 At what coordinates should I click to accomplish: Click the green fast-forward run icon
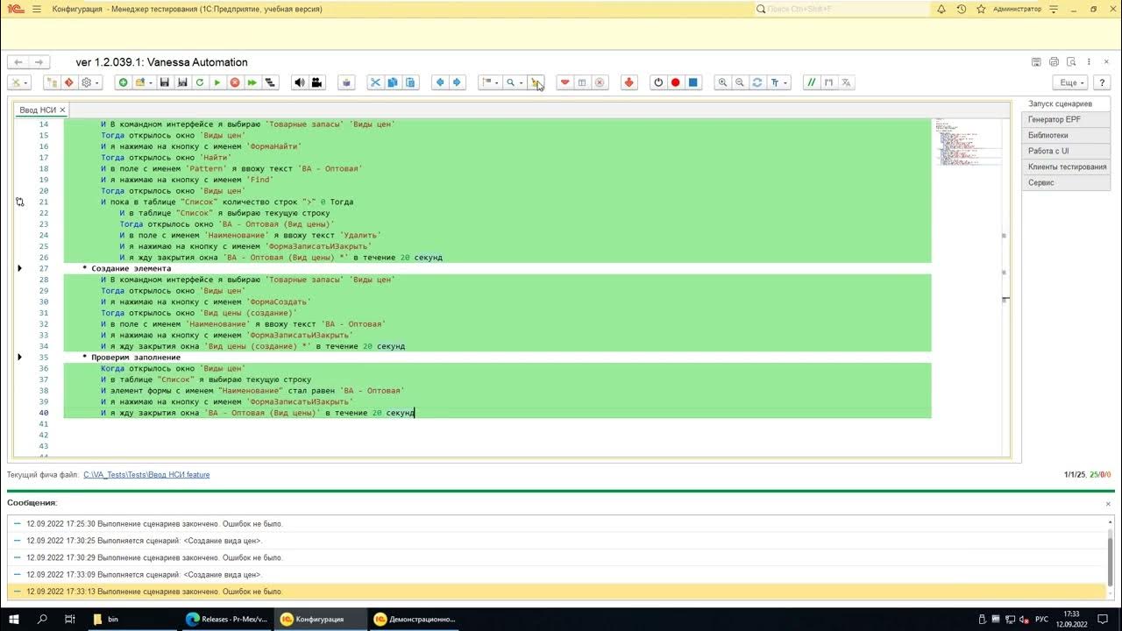coord(252,82)
